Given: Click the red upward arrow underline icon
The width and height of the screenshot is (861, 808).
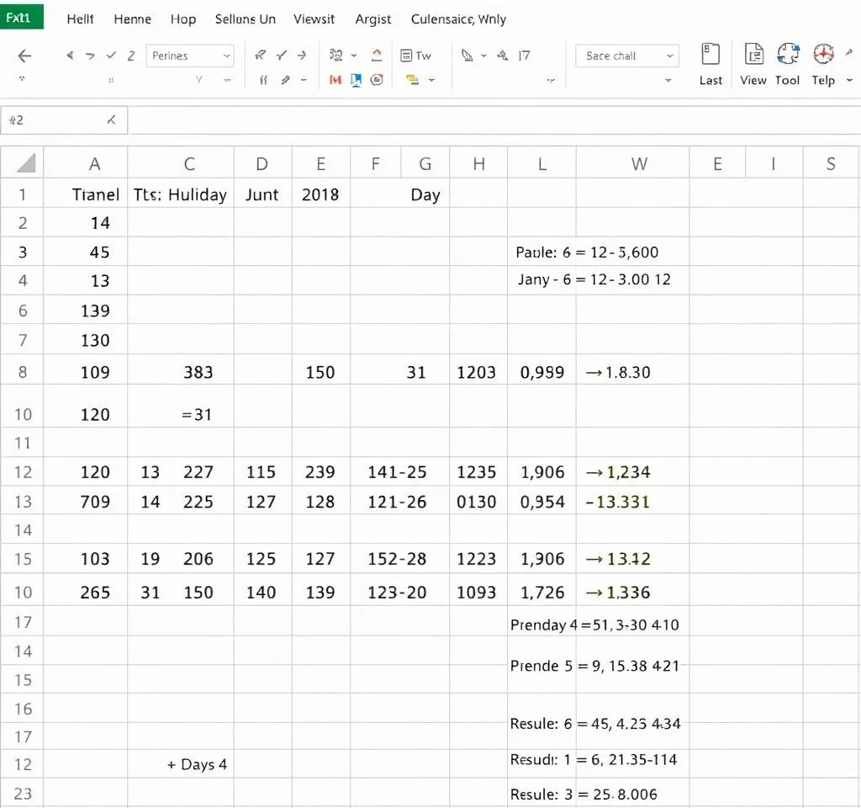Looking at the screenshot, I should pyautogui.click(x=377, y=56).
